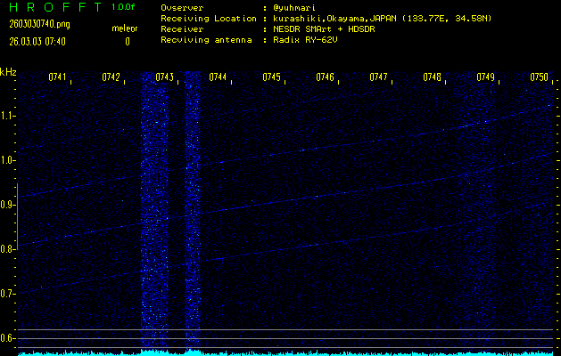Click the 0750 time marker
Viewport: 561px width, 356px height.
[x=540, y=77]
